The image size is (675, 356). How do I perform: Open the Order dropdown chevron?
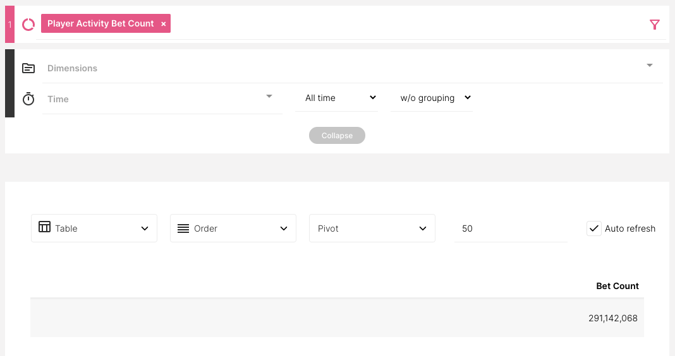(x=284, y=228)
